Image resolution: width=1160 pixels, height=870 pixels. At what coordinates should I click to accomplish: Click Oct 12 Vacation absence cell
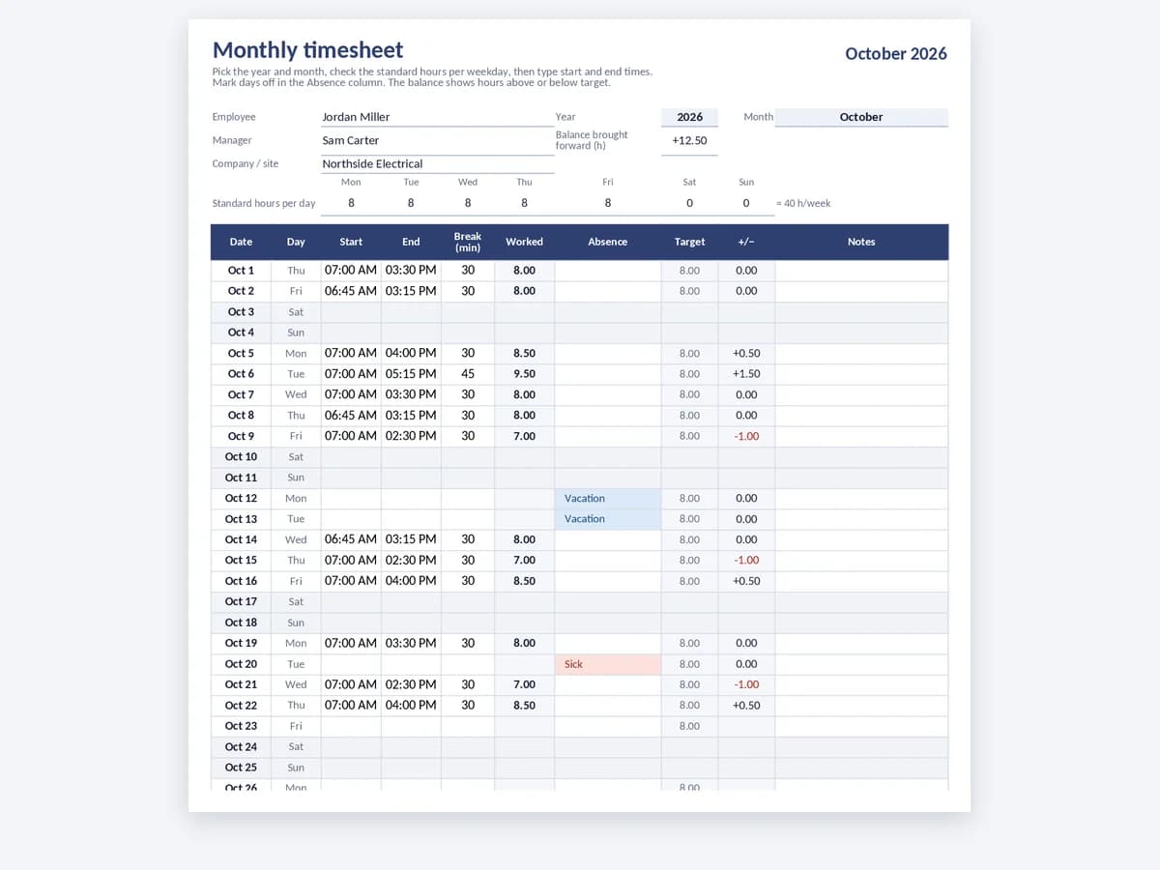coord(608,498)
